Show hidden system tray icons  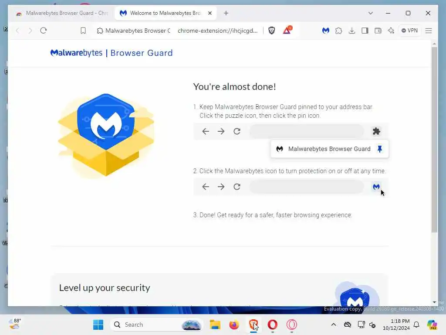334,325
